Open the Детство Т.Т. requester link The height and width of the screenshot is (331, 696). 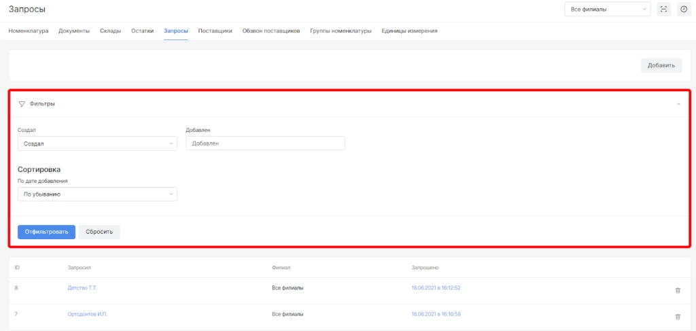click(82, 288)
